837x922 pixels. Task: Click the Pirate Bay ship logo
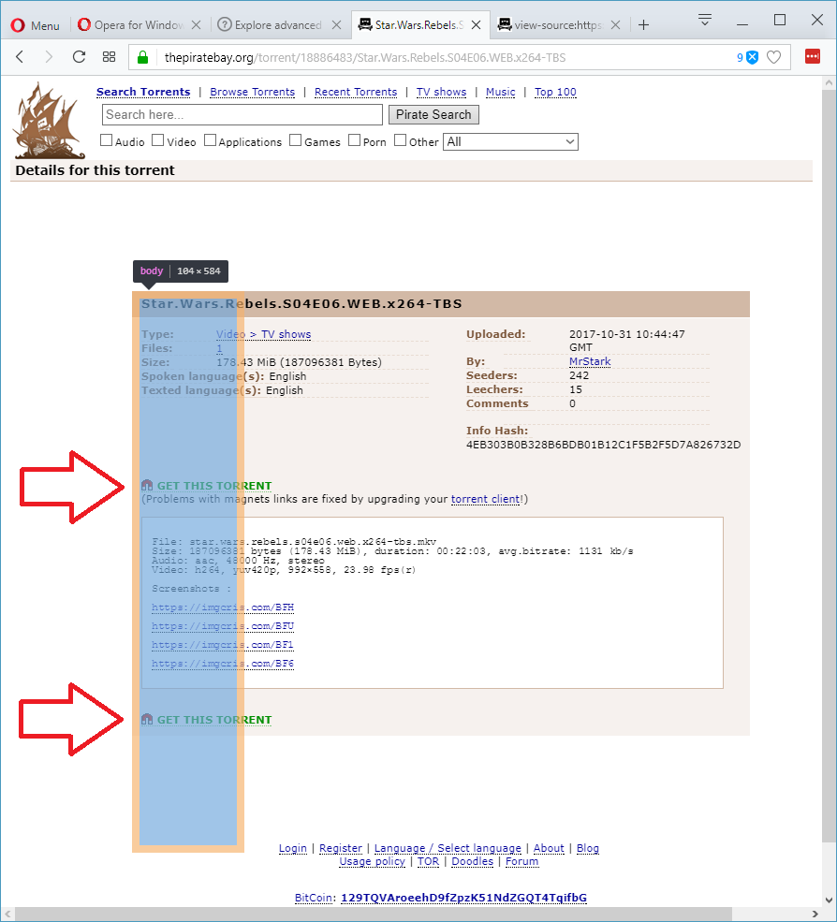tap(49, 121)
